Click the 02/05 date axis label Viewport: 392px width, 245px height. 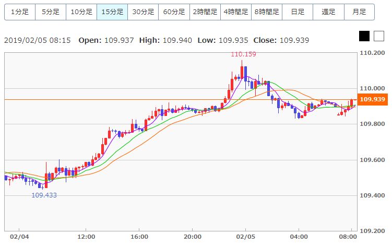click(246, 237)
